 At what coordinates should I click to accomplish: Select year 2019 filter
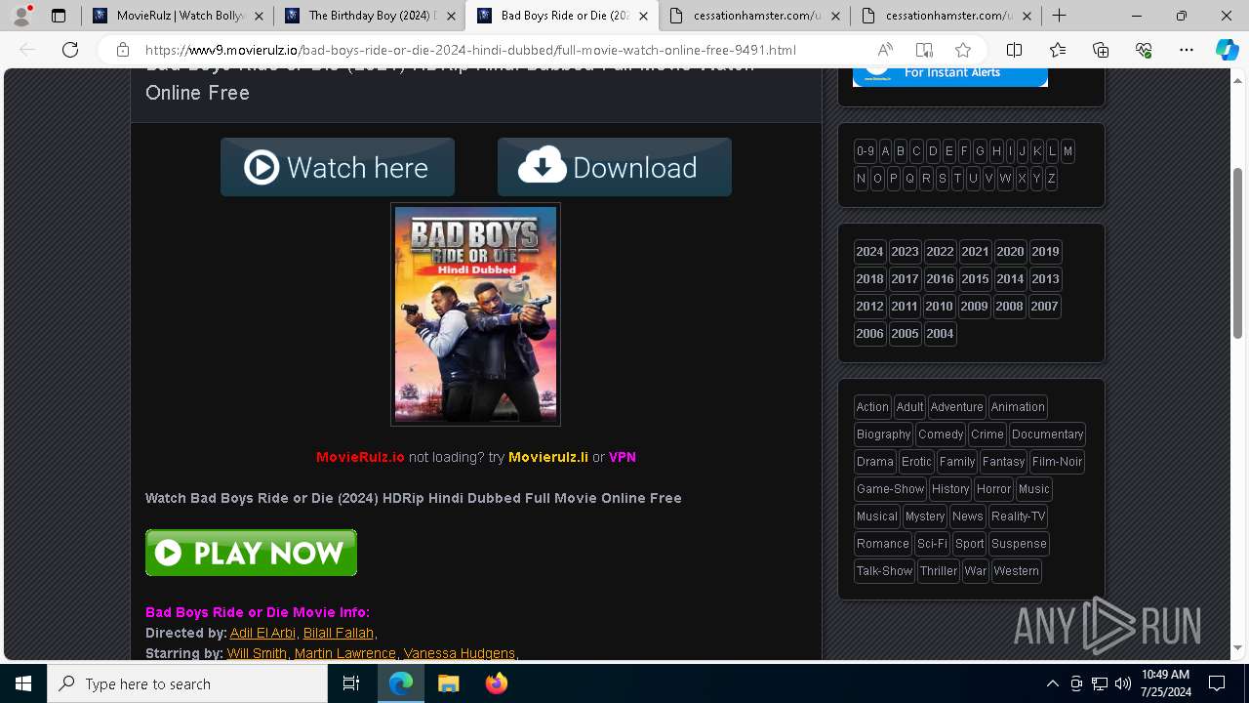[x=1045, y=252]
